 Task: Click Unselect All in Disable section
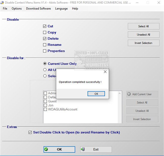pyautogui.click(x=144, y=35)
